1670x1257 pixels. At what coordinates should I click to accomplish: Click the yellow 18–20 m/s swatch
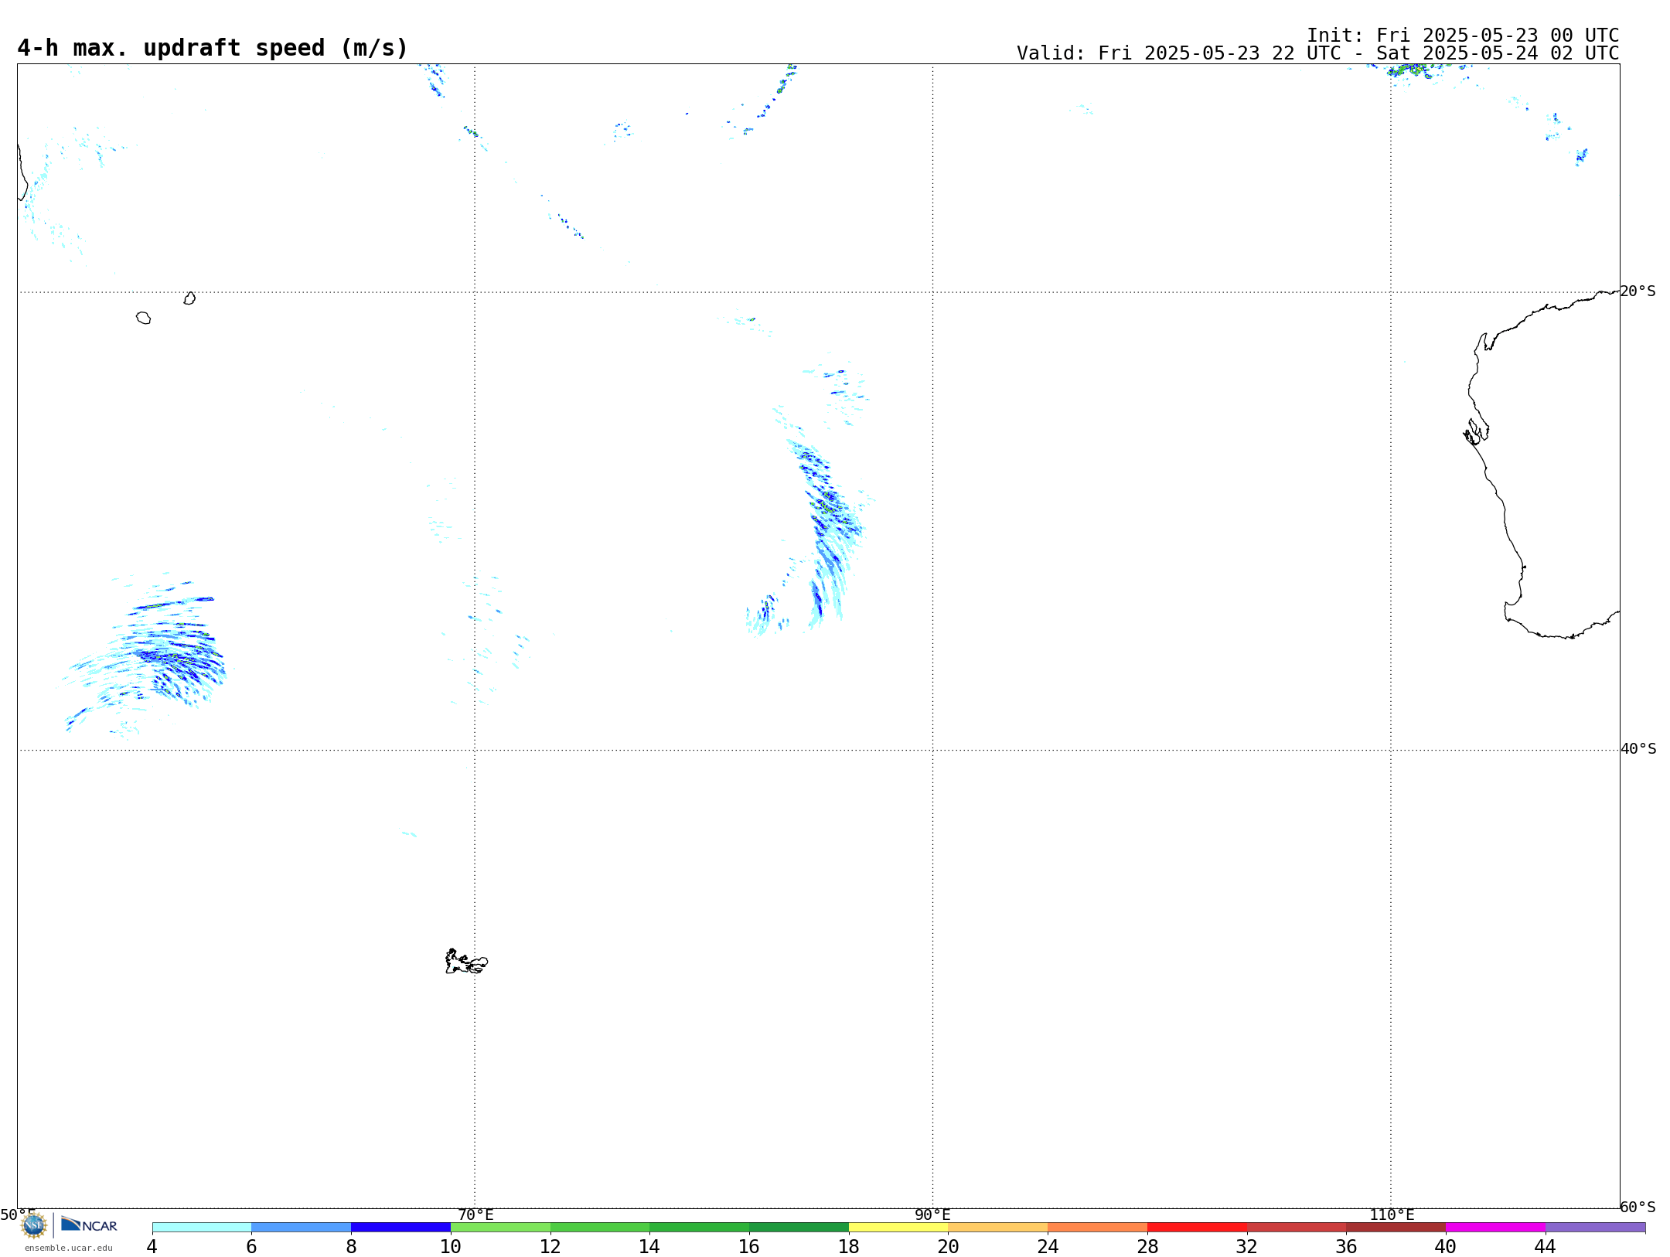point(898,1227)
